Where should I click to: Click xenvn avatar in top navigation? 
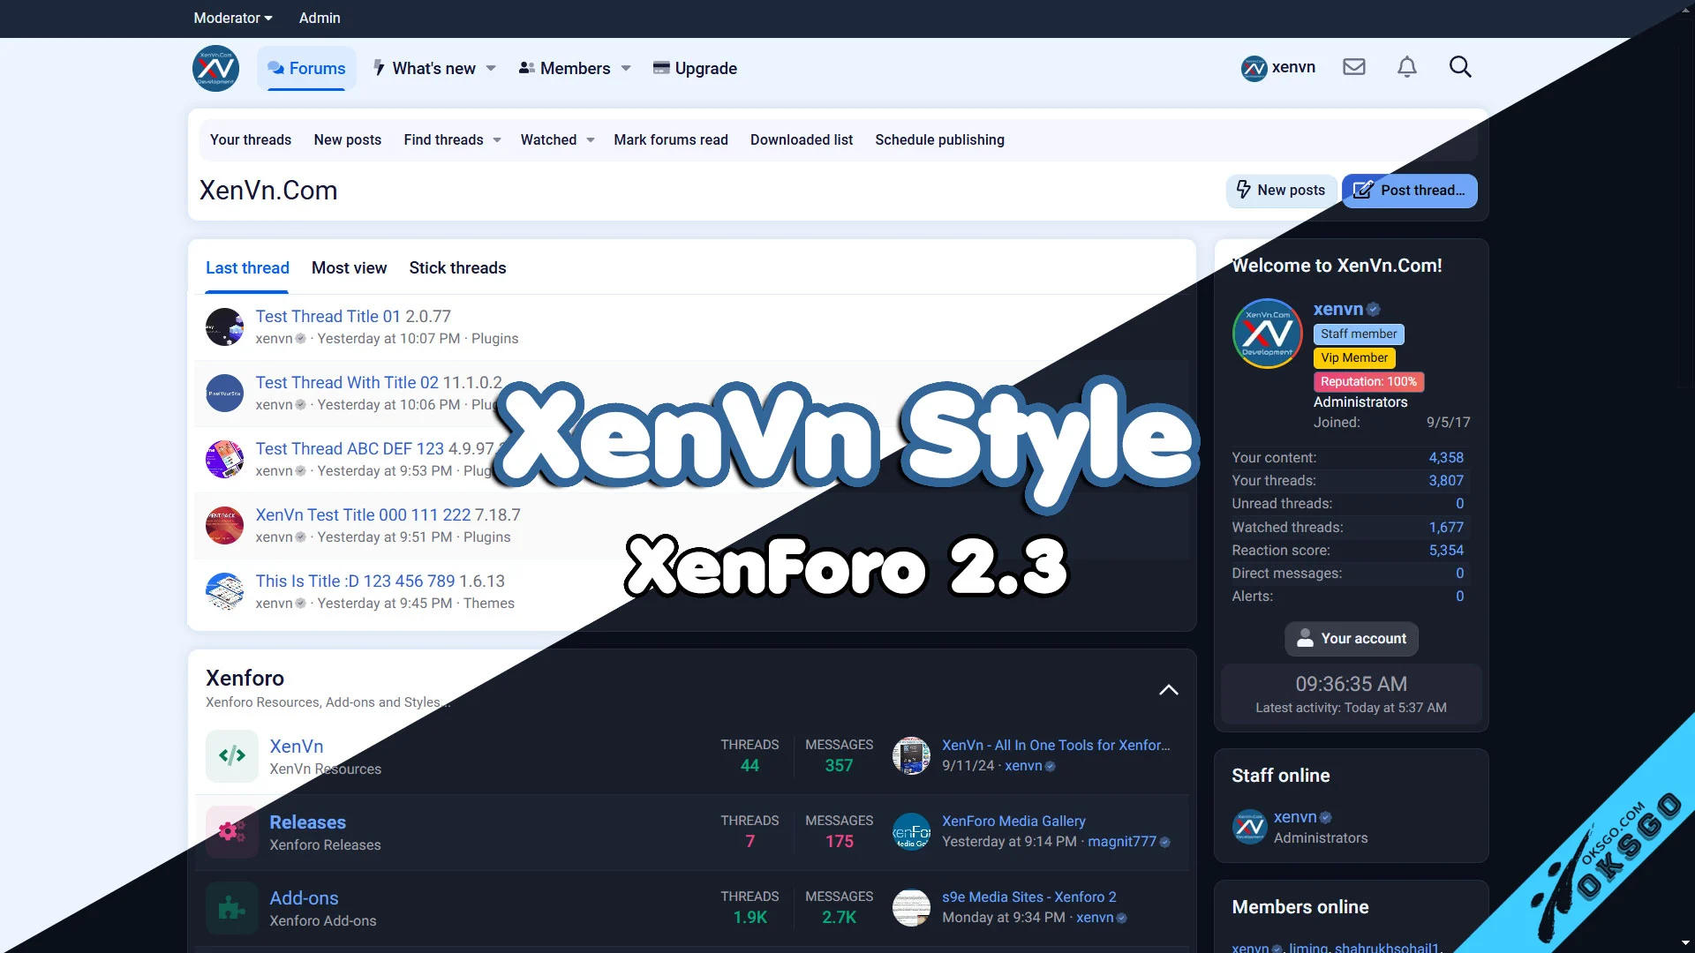coord(1254,68)
